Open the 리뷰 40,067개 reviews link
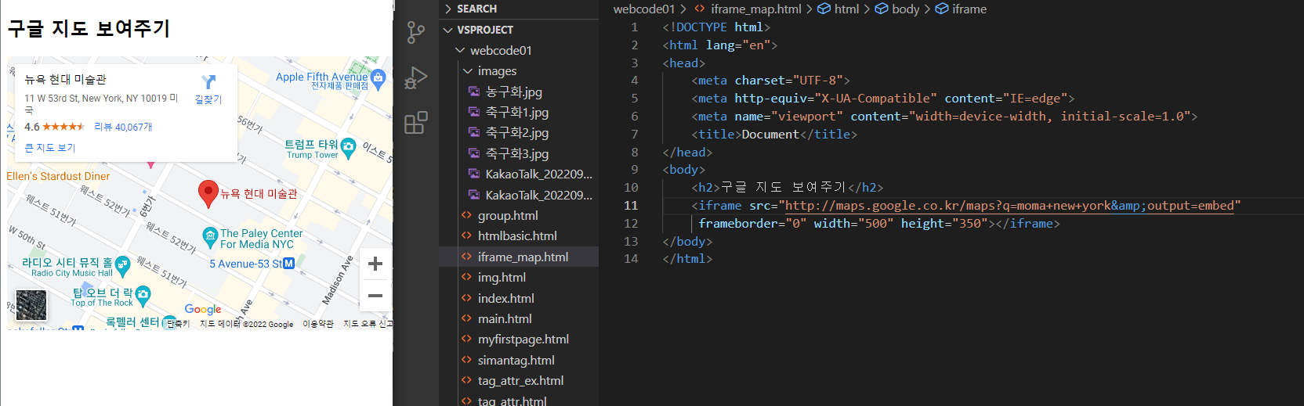The height and width of the screenshot is (406, 1304). 124,127
